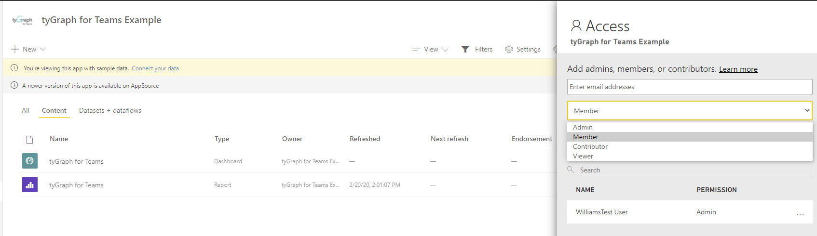Screen dimensions: 817x236
Task: Click the Enter email addresses field
Action: tap(689, 87)
